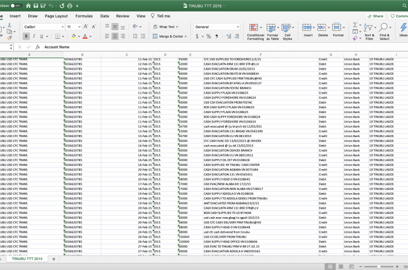Viewport: 408px width, 270px height.
Task: Open Format as Table
Action: click(273, 31)
